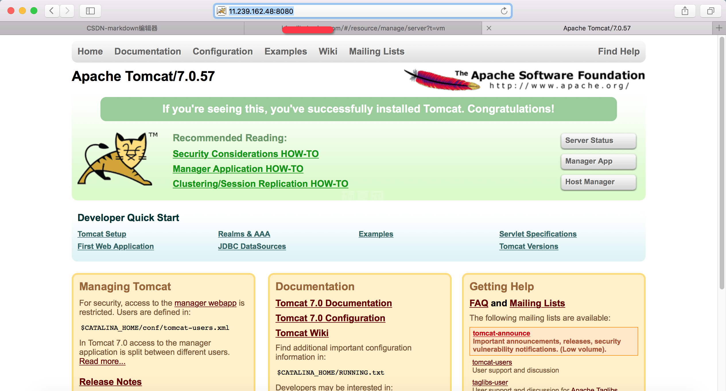Click the Developer Quick Start heading
The height and width of the screenshot is (391, 726).
128,218
